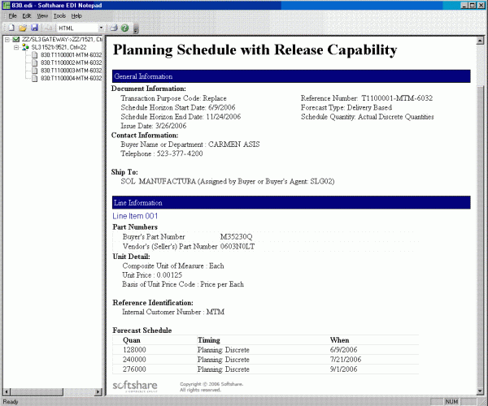Click the Quan column header
This screenshot has width=488, height=406.
click(132, 340)
